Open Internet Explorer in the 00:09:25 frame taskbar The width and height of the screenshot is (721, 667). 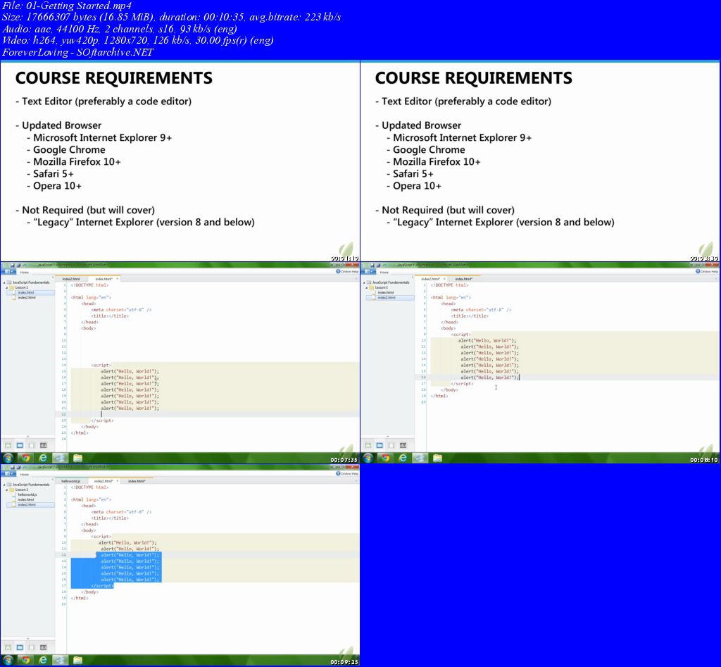coord(43,660)
